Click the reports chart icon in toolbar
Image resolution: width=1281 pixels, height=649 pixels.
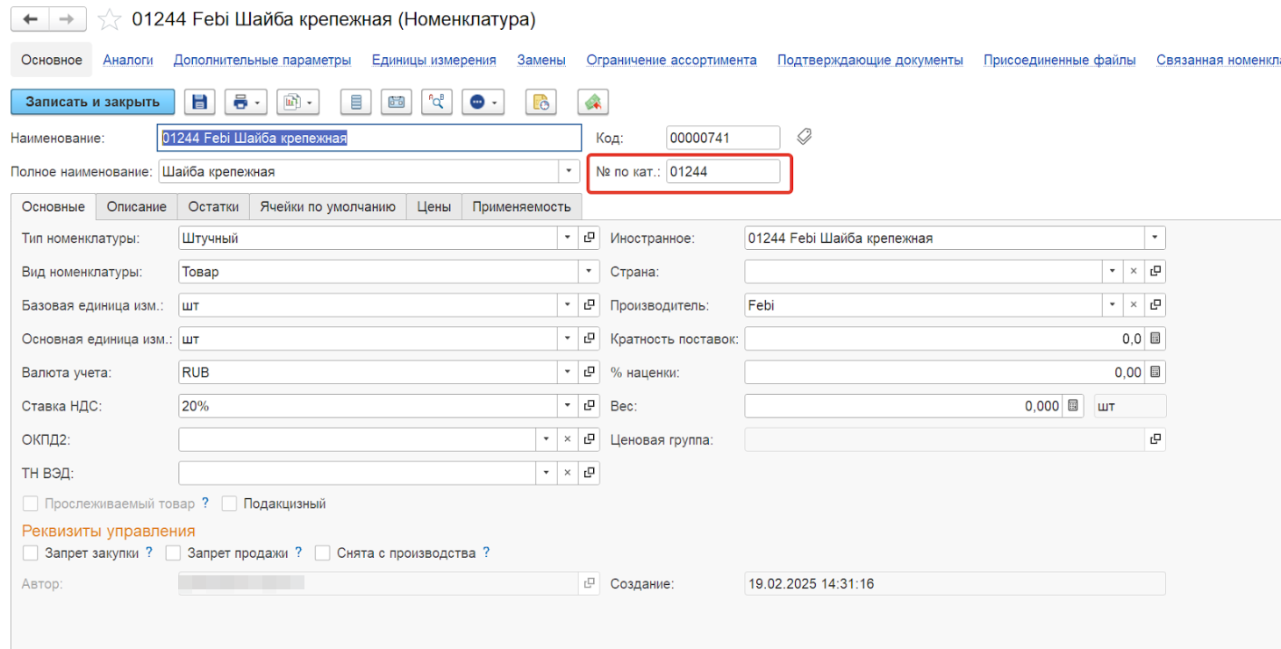(297, 102)
